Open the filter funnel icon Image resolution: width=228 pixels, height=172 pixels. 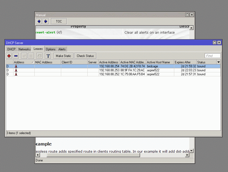[48, 56]
